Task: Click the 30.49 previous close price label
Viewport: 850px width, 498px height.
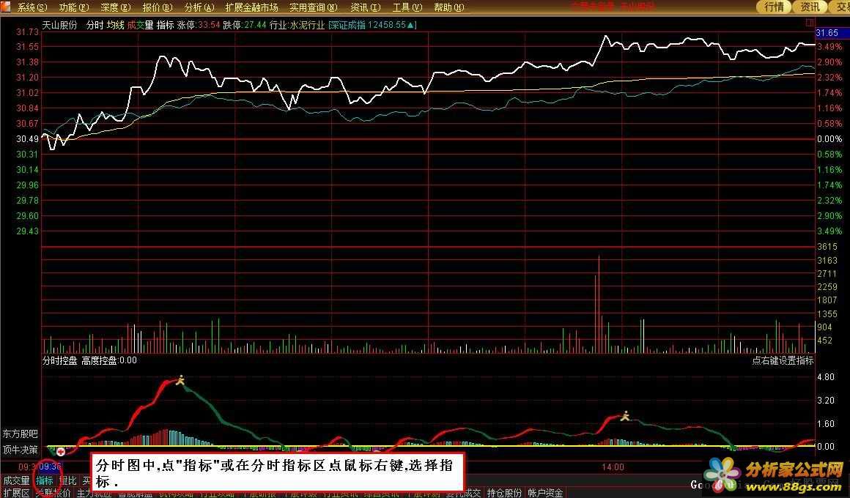Action: (x=27, y=139)
